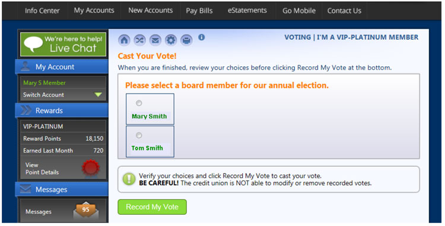
Task: Open the 95 unread messages envelope
Action: pos(85,211)
